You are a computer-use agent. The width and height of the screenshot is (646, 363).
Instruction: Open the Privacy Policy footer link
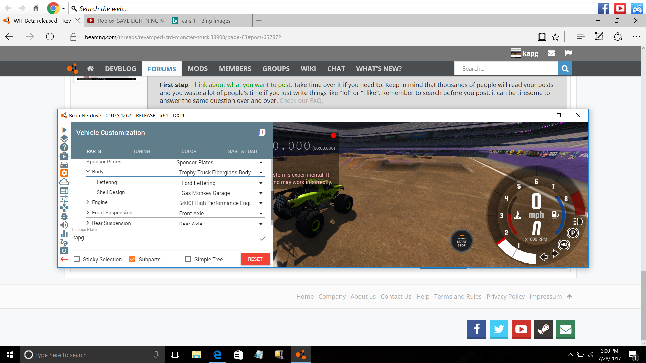coord(505,296)
